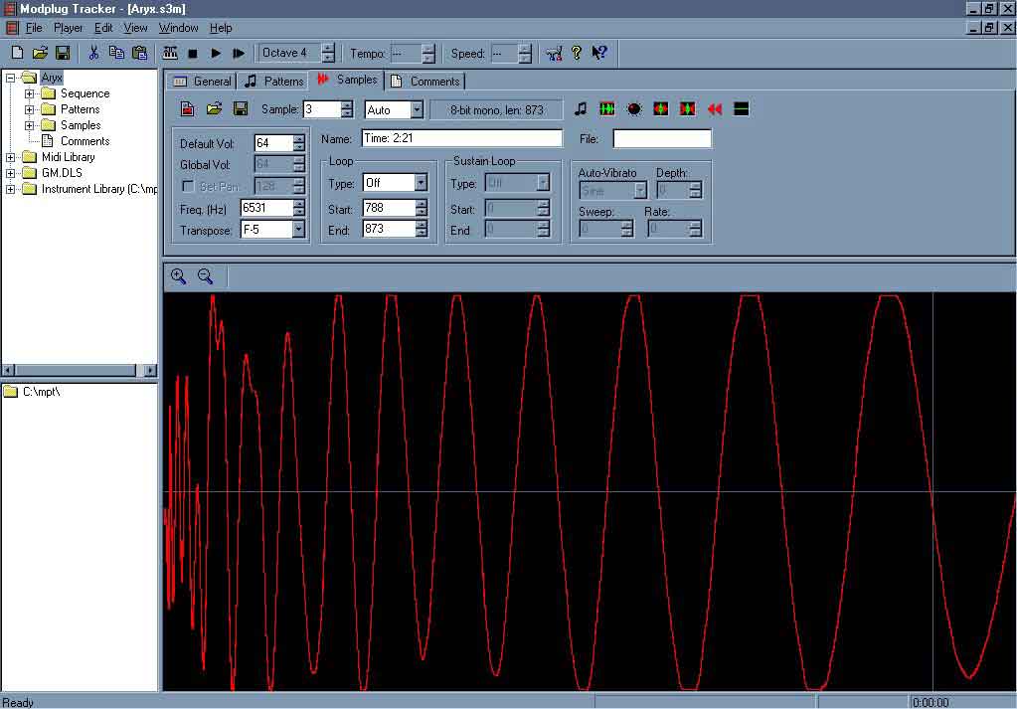Click the Normalize sample waveform icon
Screen dimensions: 1017x709
click(607, 109)
